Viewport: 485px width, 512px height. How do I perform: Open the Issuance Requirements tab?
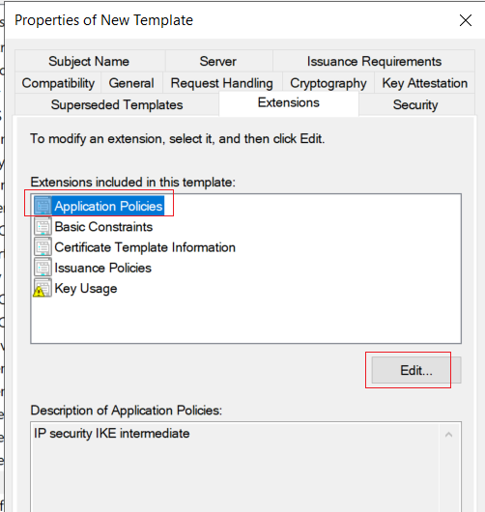pyautogui.click(x=374, y=61)
